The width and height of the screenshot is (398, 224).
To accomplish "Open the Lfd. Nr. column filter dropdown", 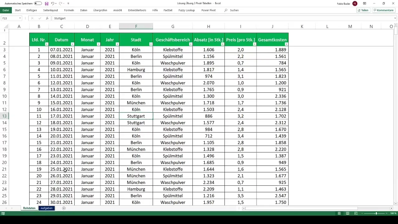I will [47, 44].
